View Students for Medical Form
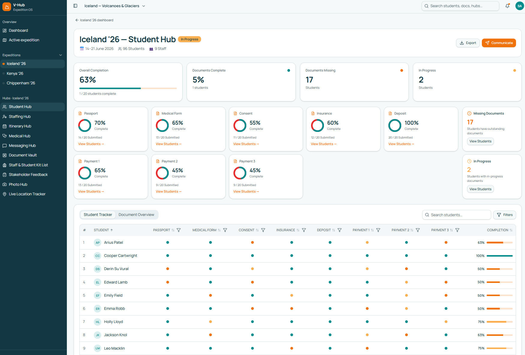 169,144
